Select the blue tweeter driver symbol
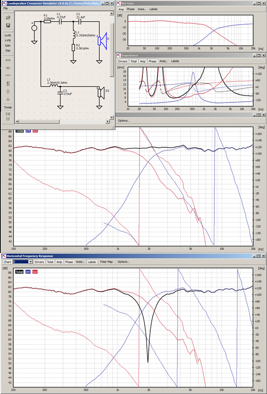Image resolution: width=267 pixels, height=394 pixels. (x=102, y=41)
